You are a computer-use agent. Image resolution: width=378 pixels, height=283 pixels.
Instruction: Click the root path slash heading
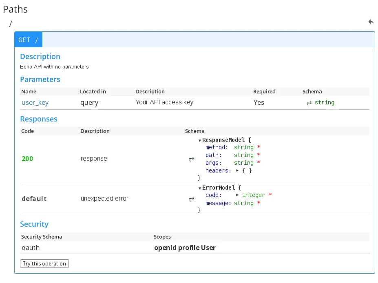[x=11, y=24]
